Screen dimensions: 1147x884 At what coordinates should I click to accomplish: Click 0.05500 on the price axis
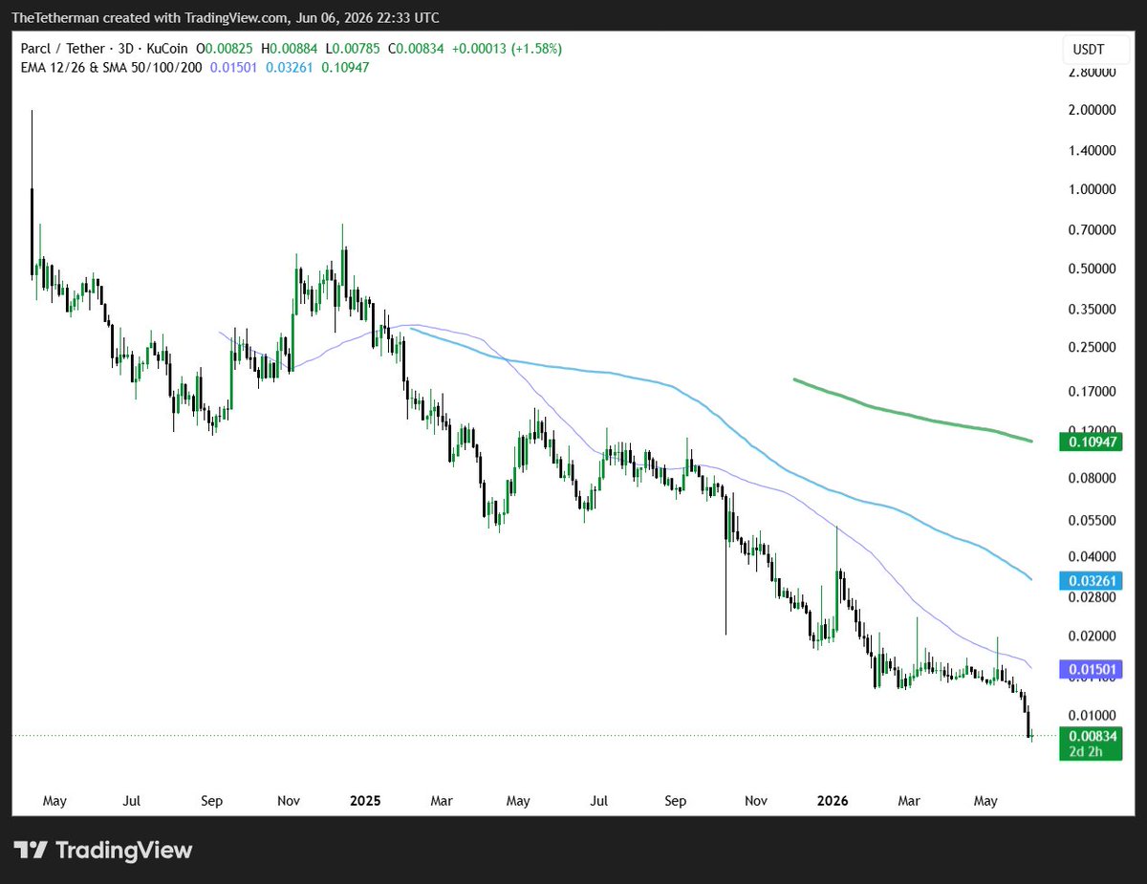[x=1093, y=521]
